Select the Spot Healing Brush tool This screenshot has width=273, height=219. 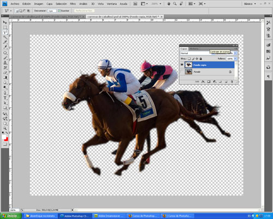tap(5, 53)
